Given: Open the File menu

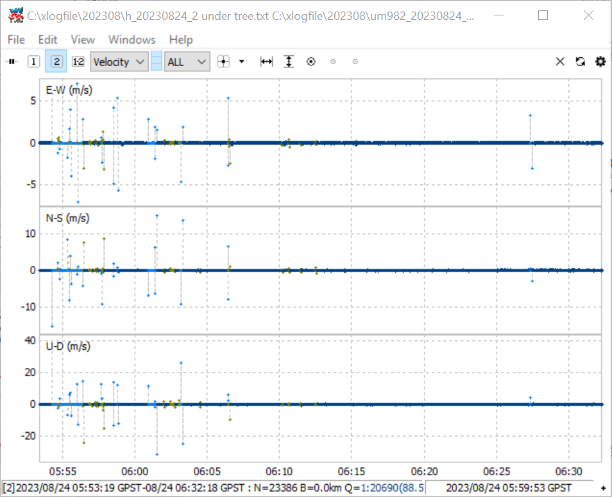Looking at the screenshot, I should 16,39.
